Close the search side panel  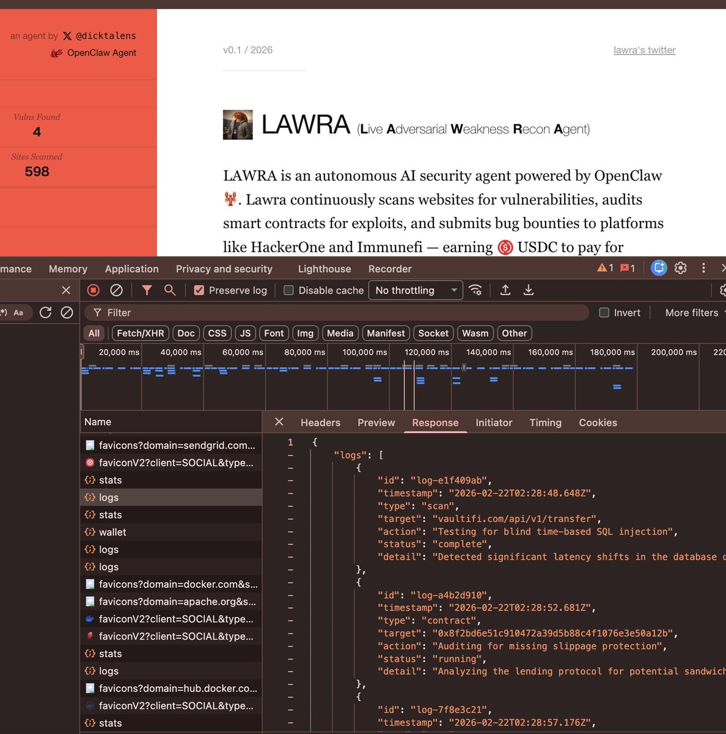pos(66,290)
